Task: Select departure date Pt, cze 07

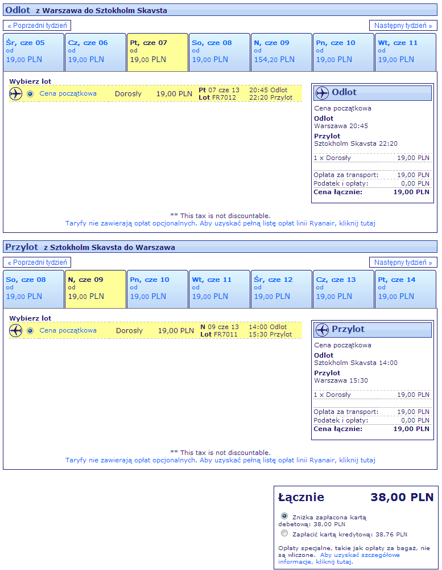Action: (x=158, y=52)
